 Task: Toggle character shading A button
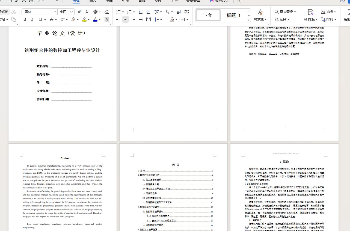point(107,19)
